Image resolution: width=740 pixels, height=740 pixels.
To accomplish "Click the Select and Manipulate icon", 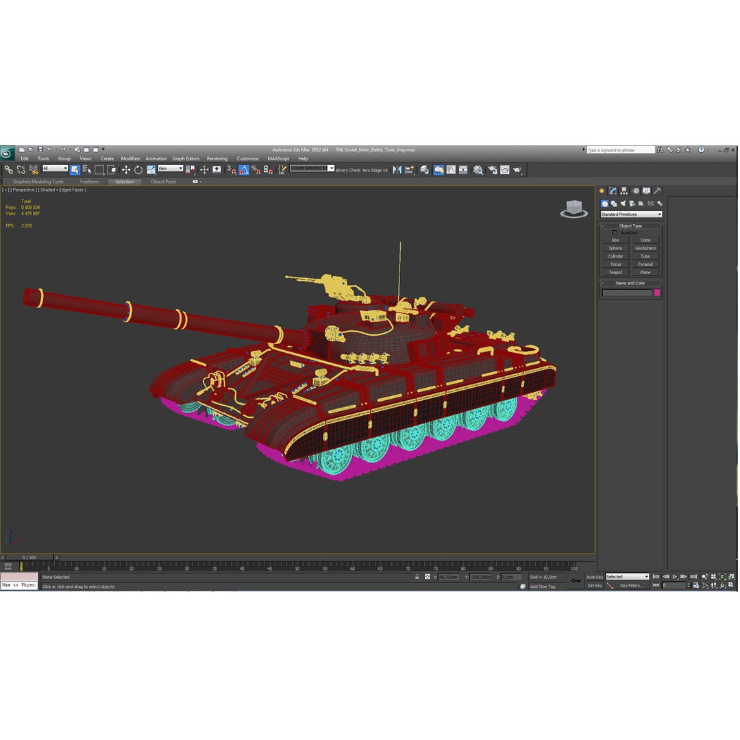I will click(204, 169).
